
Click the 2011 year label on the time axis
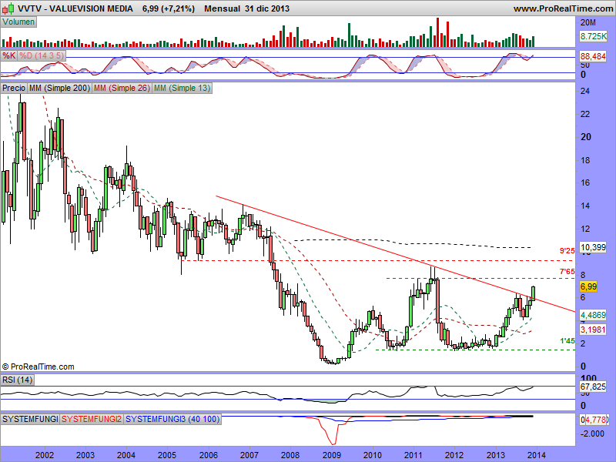(x=413, y=455)
